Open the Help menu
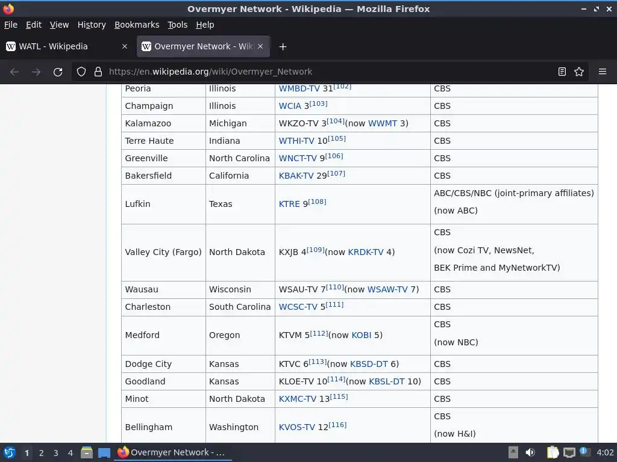This screenshot has width=617, height=462. (x=205, y=25)
